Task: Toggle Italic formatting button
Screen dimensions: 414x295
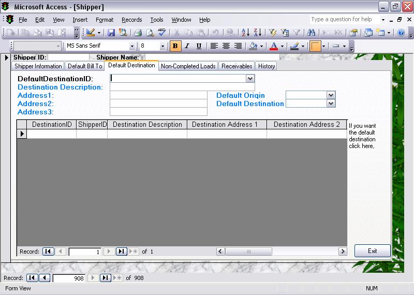Action: pos(187,46)
